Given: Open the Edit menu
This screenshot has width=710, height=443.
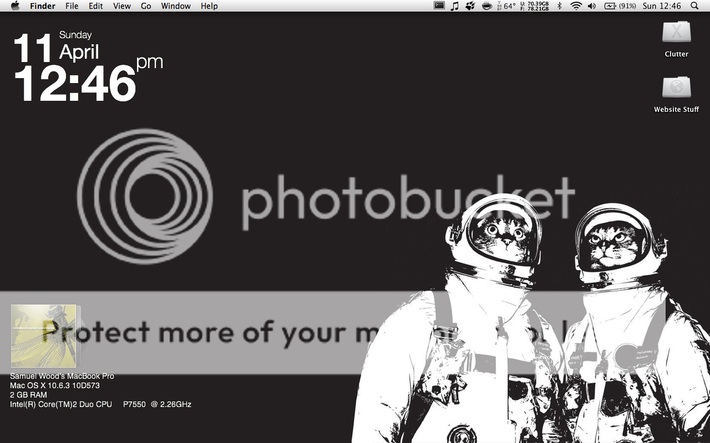Looking at the screenshot, I should (96, 6).
